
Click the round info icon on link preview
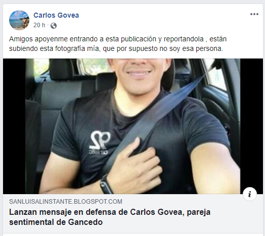tap(250, 194)
